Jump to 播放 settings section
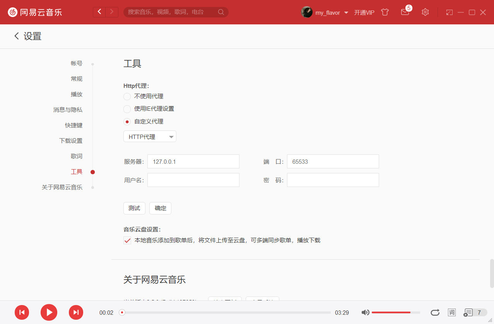Image resolution: width=494 pixels, height=324 pixels. [77, 94]
